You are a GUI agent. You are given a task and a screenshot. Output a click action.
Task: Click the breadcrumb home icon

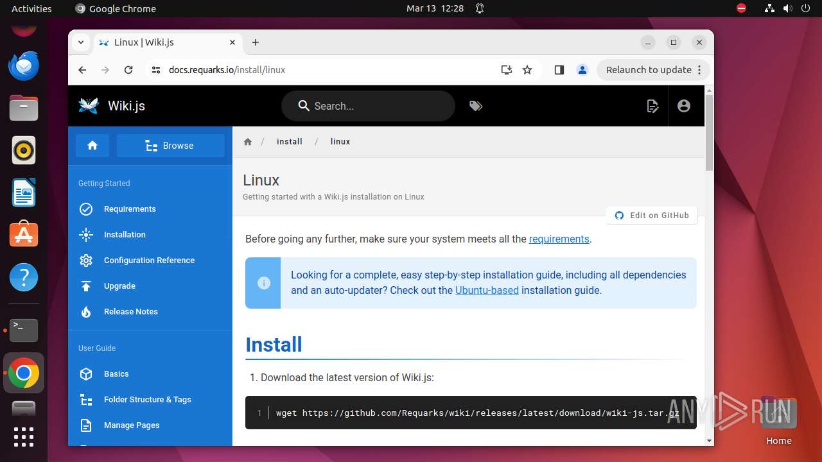click(248, 142)
